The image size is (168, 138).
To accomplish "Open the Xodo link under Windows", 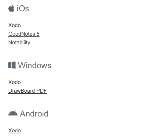I will (x=15, y=82).
